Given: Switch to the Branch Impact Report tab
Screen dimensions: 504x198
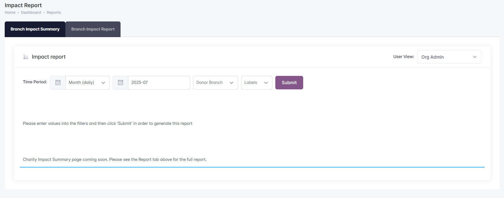Looking at the screenshot, I should [93, 29].
